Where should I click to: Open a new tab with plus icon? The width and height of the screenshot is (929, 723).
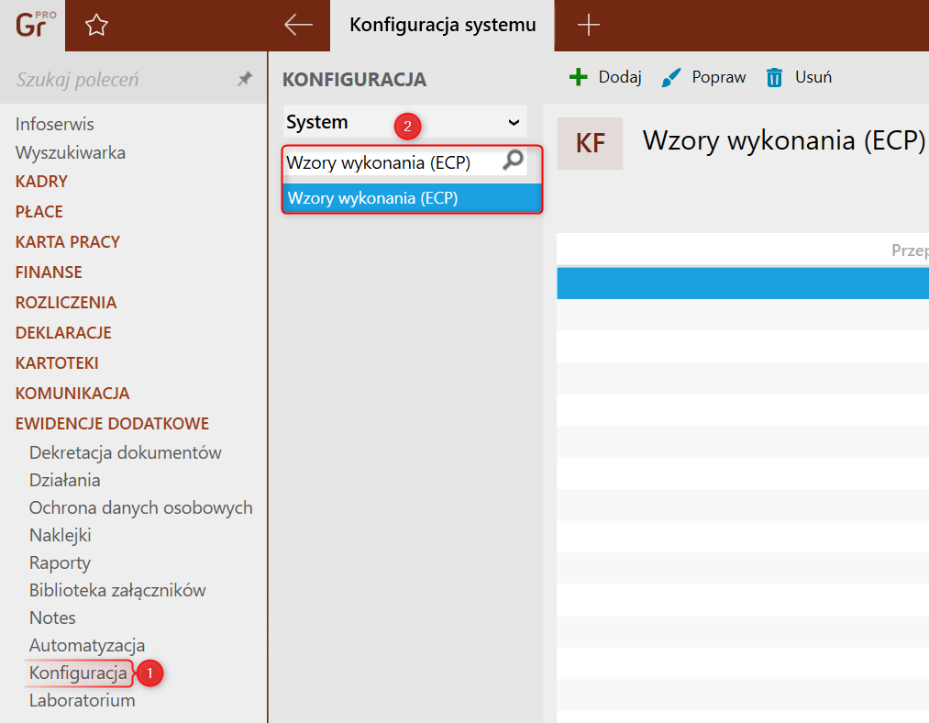tap(589, 25)
